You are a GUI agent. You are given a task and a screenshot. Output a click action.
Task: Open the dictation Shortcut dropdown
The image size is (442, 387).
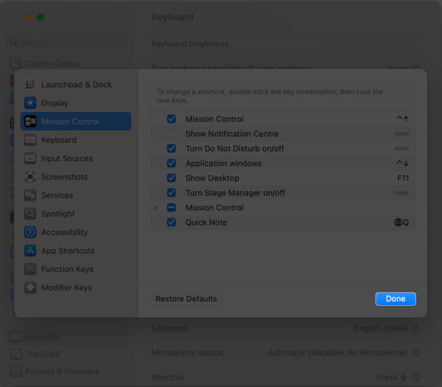[398, 377]
